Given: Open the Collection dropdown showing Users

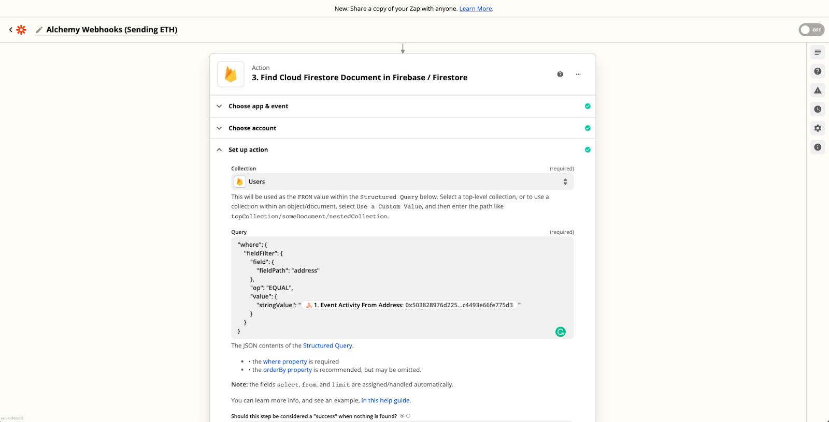Looking at the screenshot, I should pyautogui.click(x=402, y=182).
